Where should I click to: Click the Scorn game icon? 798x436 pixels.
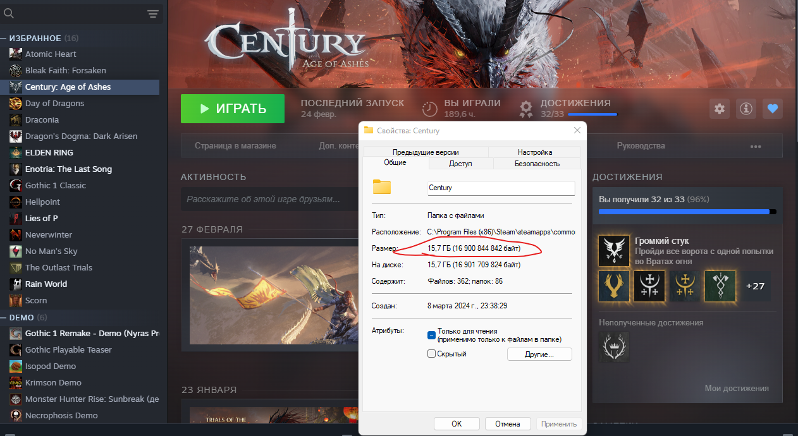(16, 300)
